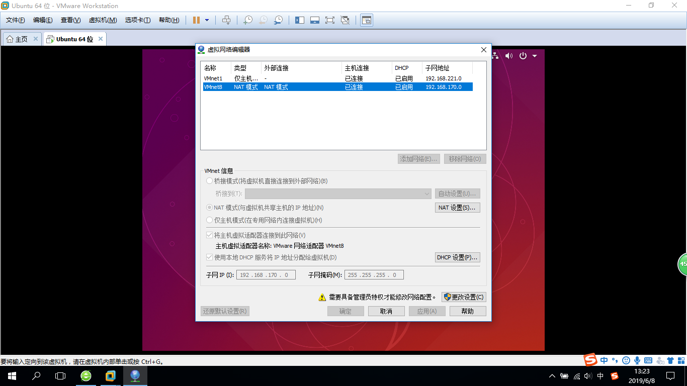Click the 还原默认设置(R) button
The image size is (687, 386).
tap(225, 311)
